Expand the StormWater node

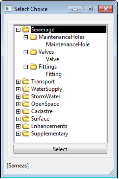click(x=18, y=97)
